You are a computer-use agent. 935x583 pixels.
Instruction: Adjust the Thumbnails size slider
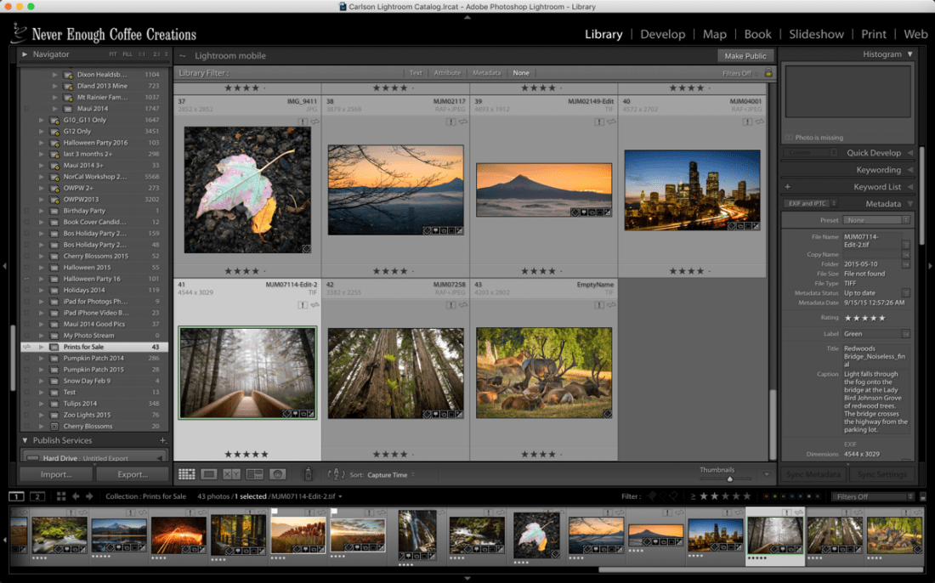pyautogui.click(x=729, y=478)
